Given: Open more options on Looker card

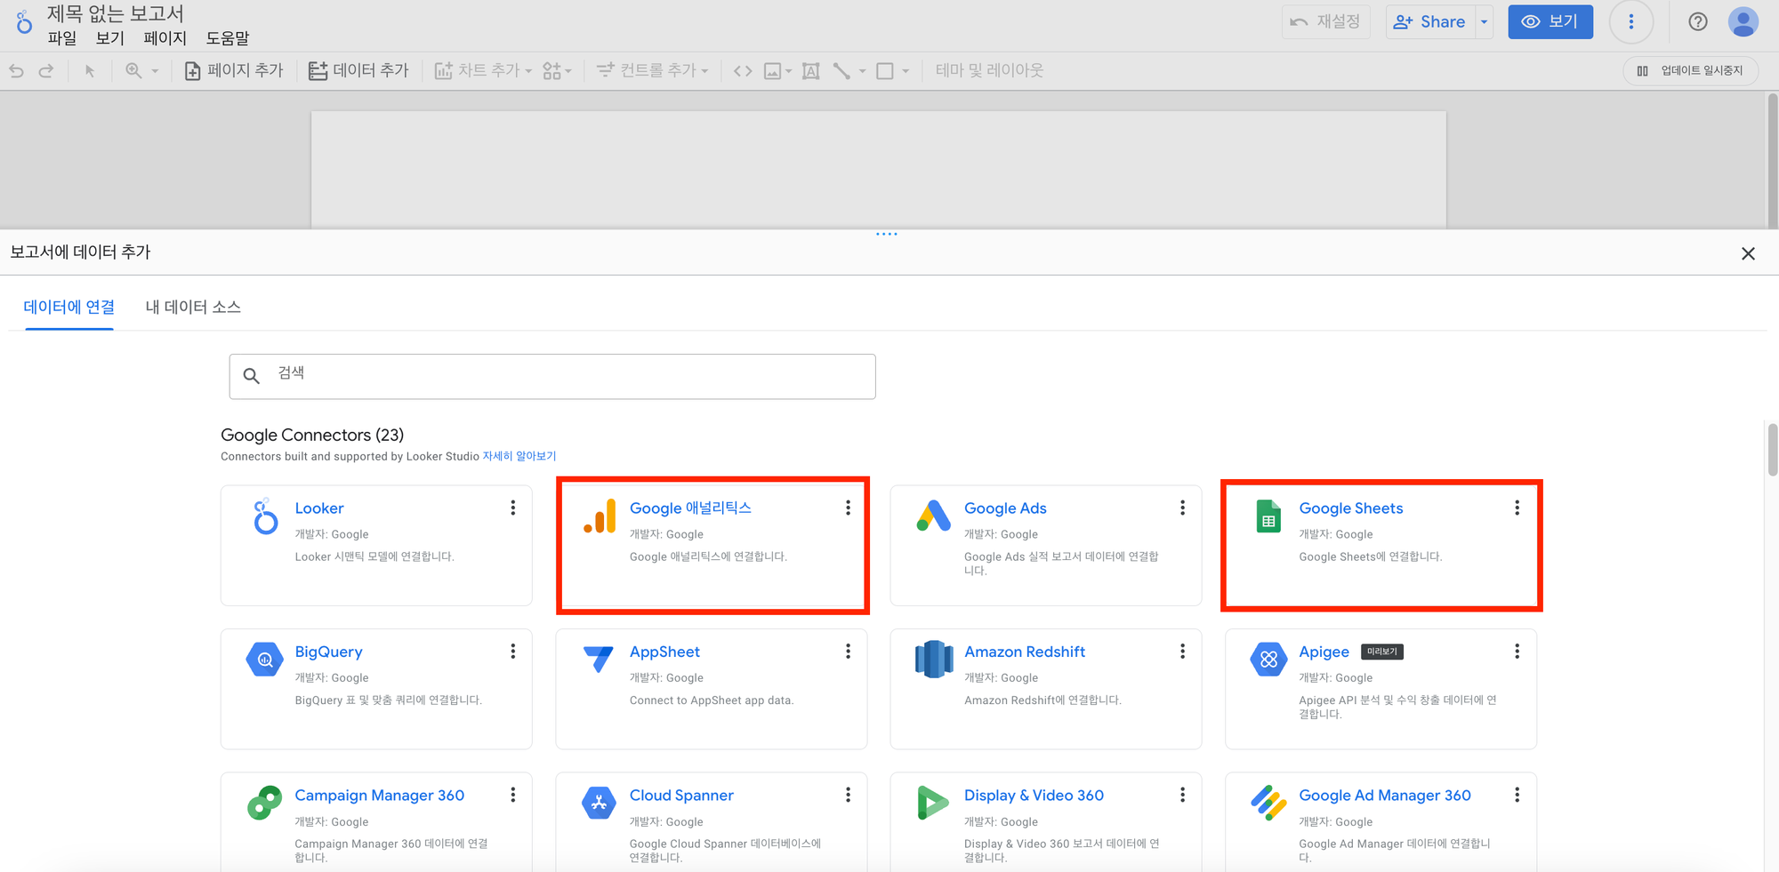Looking at the screenshot, I should tap(513, 508).
